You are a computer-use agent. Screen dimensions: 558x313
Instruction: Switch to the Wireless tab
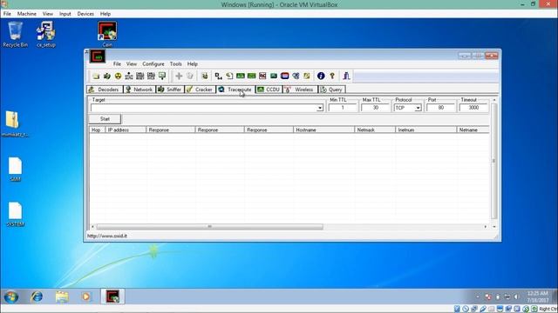coord(300,90)
